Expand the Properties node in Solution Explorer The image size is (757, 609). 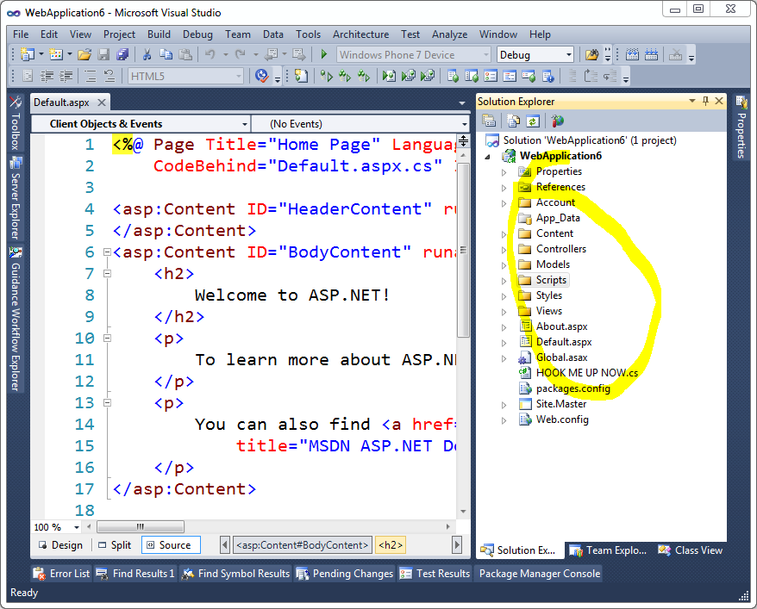coord(504,172)
